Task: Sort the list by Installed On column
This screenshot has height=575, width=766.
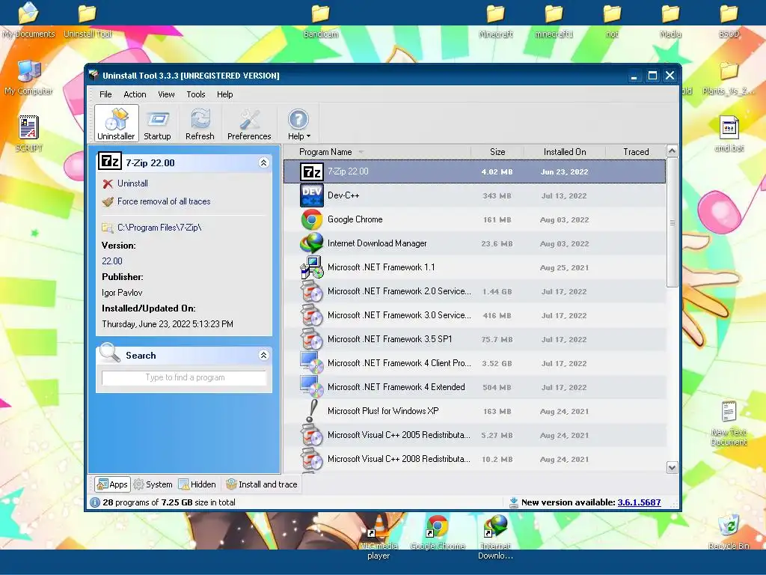Action: pos(565,152)
